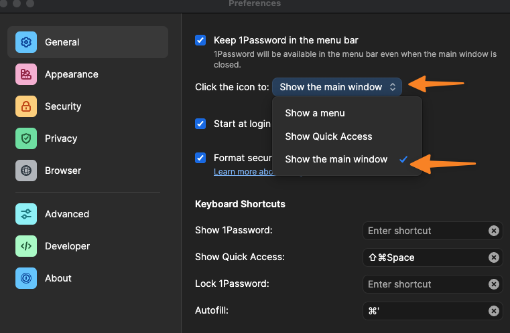This screenshot has height=333, width=510.
Task: Go to the Developer section label
Action: 67,246
